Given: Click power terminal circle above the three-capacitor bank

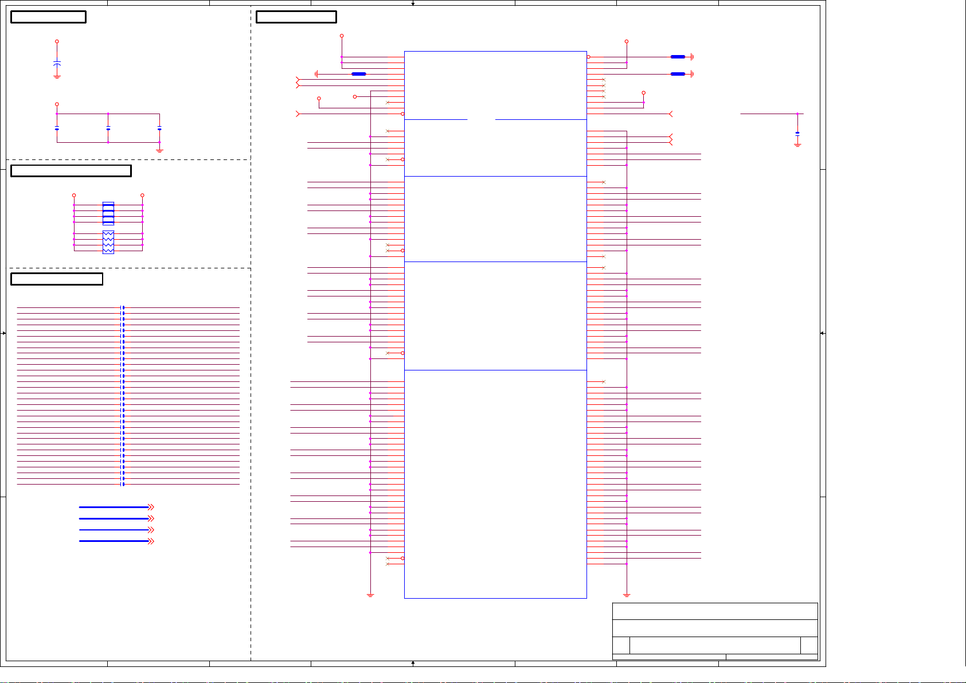Looking at the screenshot, I should pos(57,104).
